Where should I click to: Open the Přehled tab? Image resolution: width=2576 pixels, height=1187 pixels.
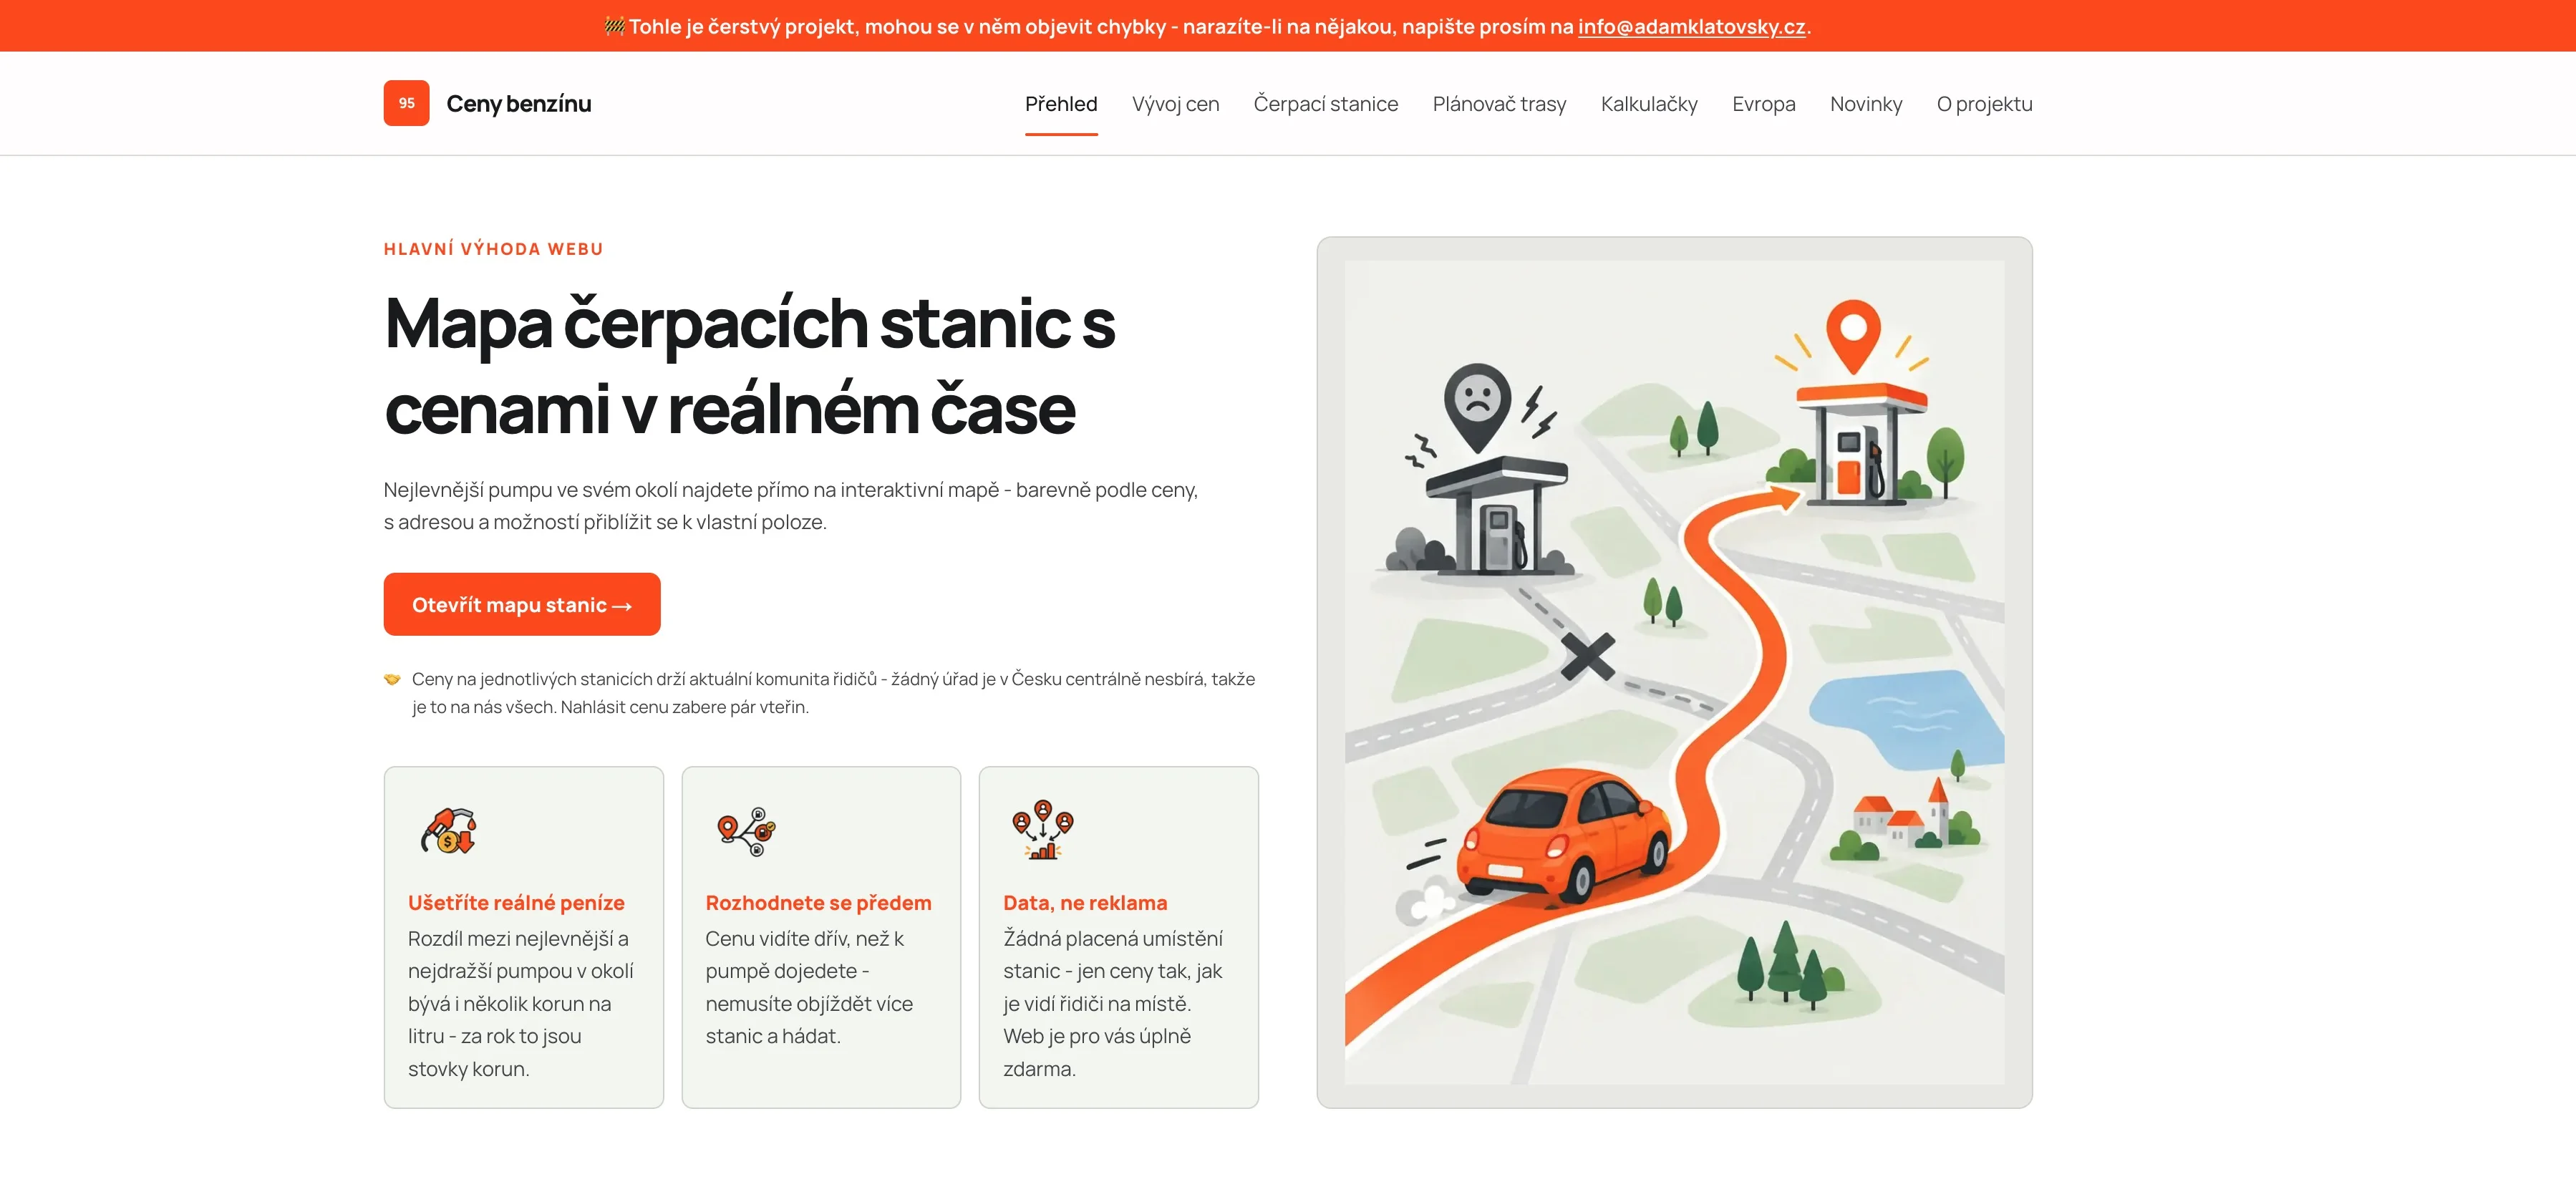coord(1061,104)
